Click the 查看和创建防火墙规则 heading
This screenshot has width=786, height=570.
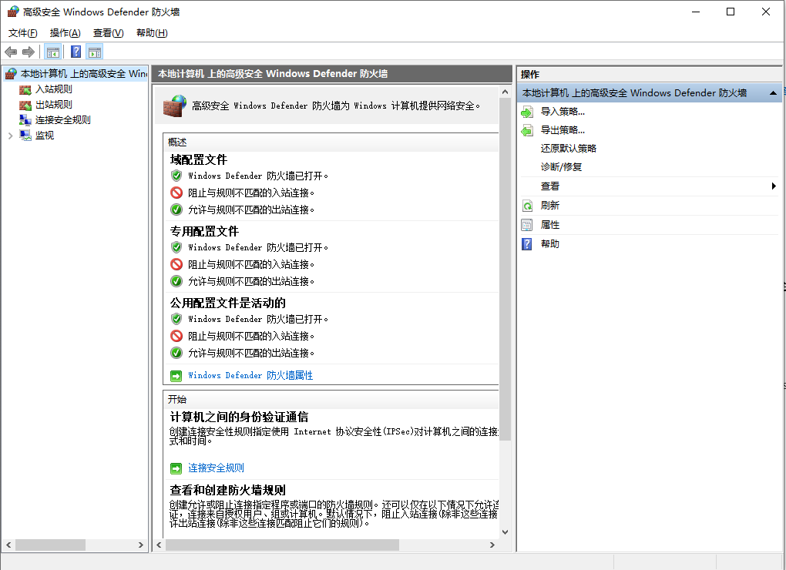point(227,491)
